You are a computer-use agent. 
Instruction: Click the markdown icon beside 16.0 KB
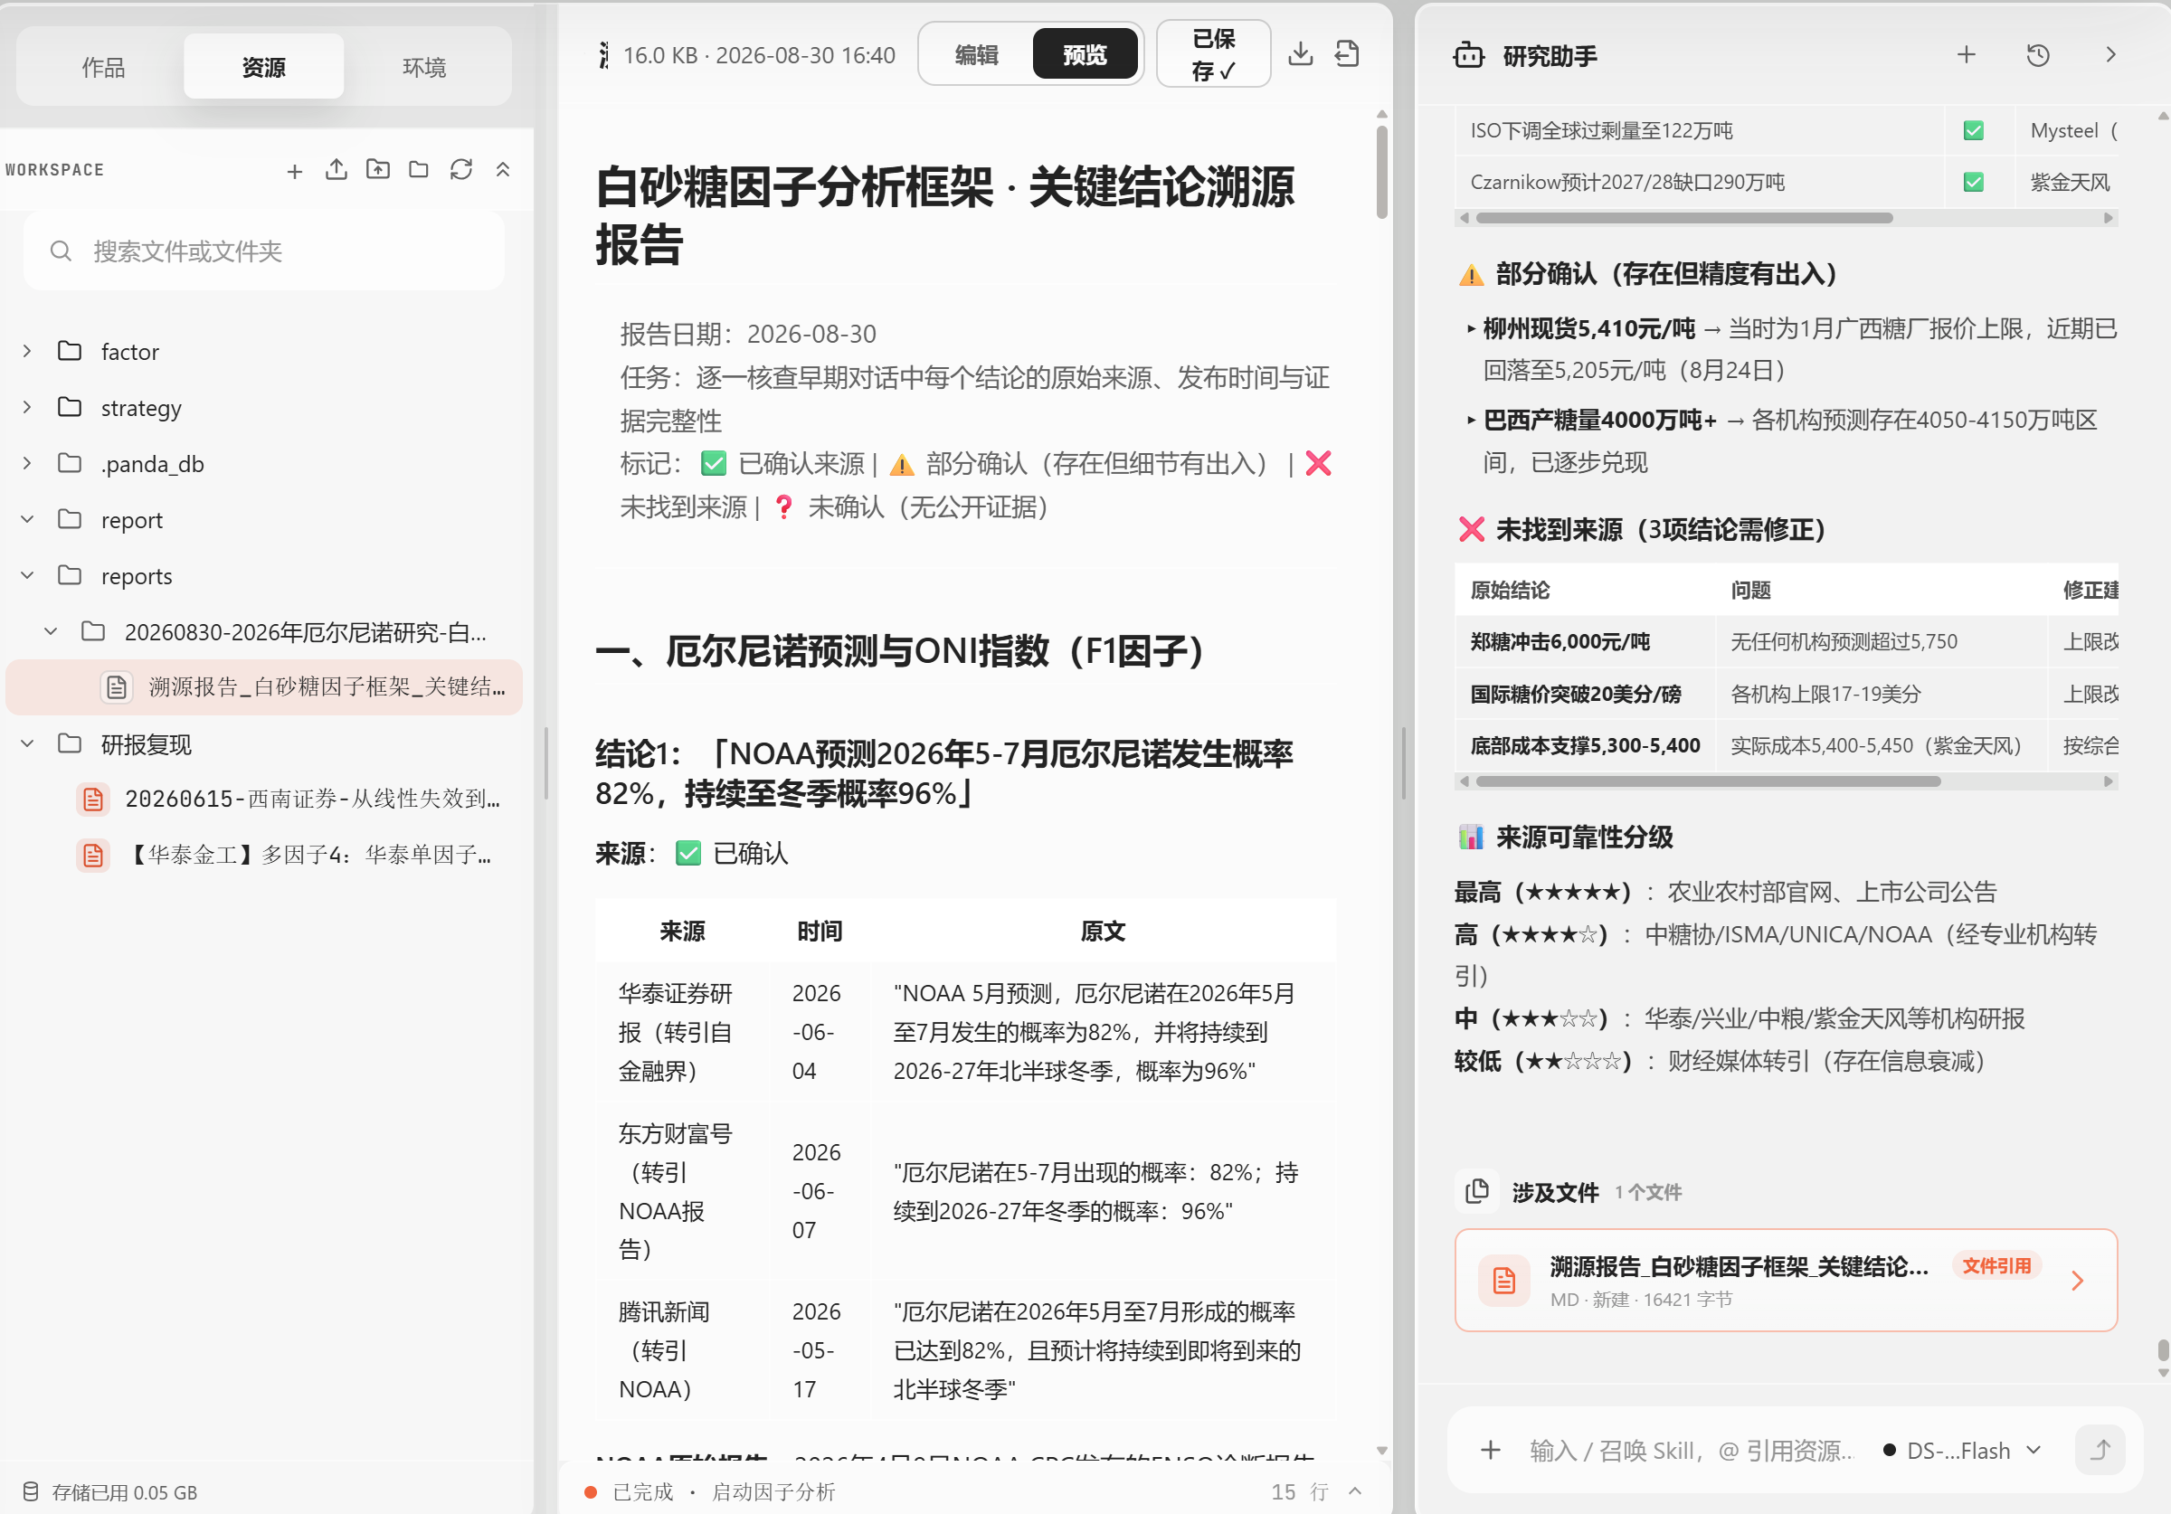click(604, 55)
